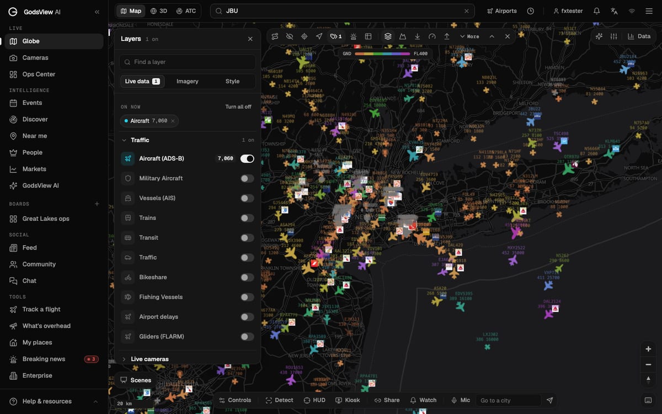Open the hamburger menu icon
Image resolution: width=662 pixels, height=414 pixels.
tap(649, 11)
